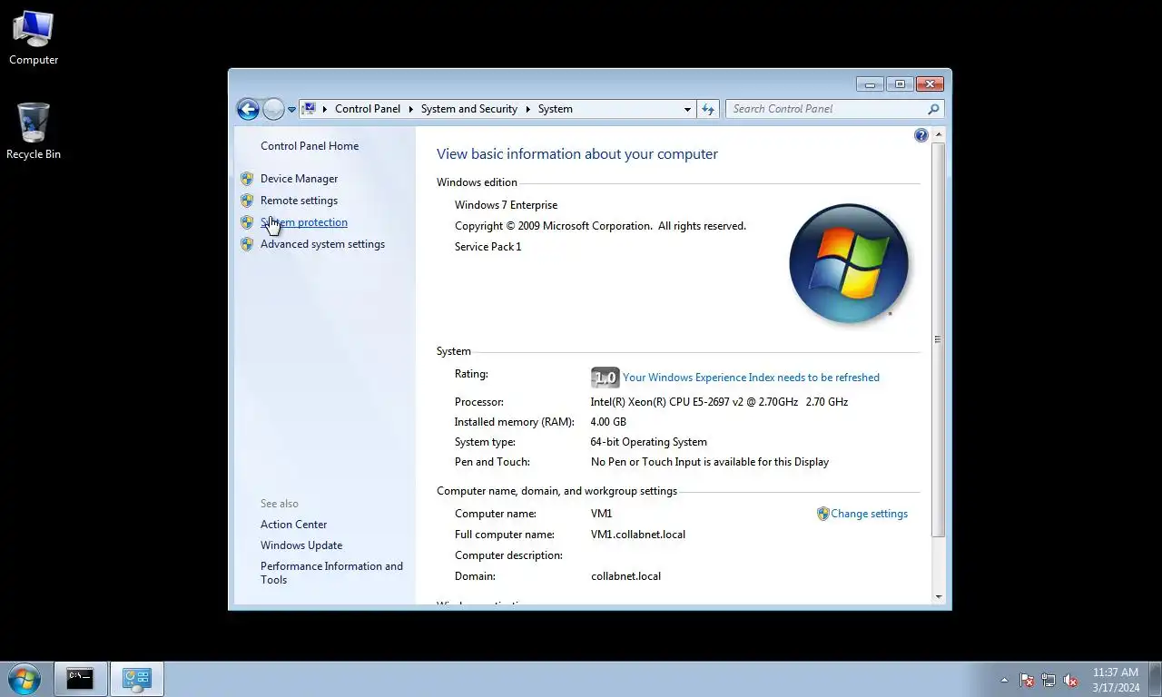Open Help with the question mark icon
The height and width of the screenshot is (697, 1162).
[921, 135]
